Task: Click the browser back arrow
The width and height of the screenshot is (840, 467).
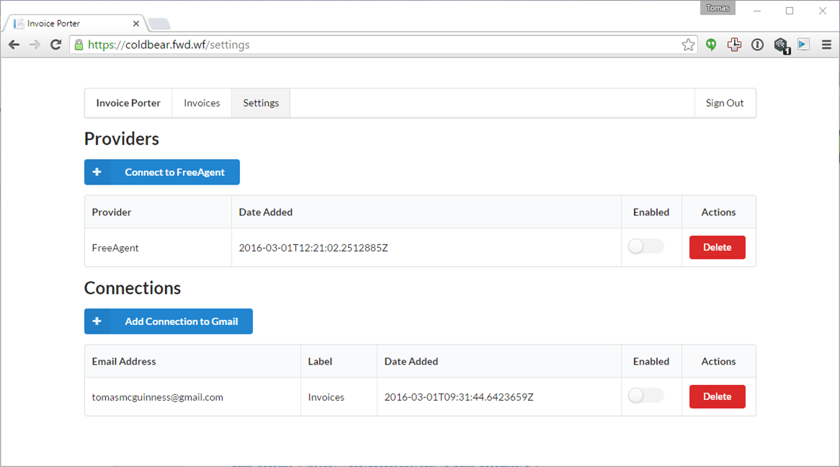Action: coord(14,45)
